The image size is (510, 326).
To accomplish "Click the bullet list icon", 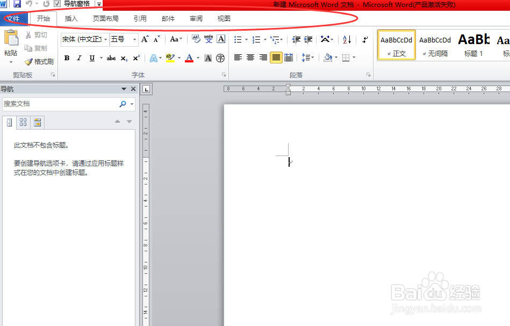I will [x=238, y=40].
